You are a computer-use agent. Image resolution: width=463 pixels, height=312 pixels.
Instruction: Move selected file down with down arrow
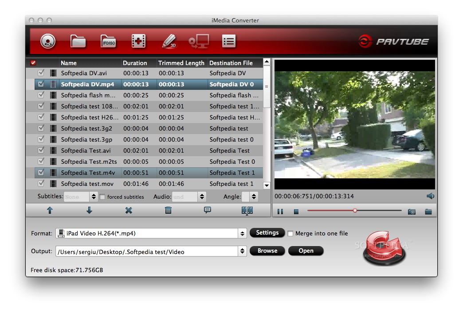click(89, 210)
